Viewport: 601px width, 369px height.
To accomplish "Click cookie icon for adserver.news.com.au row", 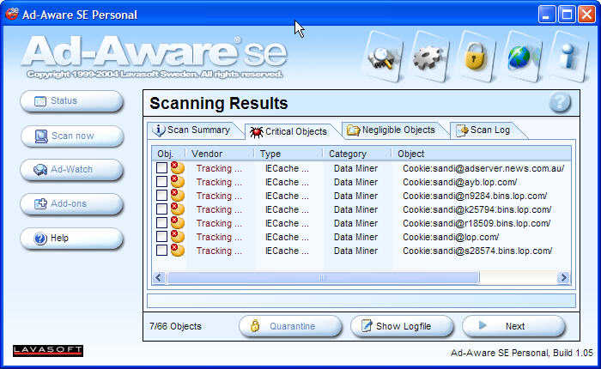I will tap(178, 168).
